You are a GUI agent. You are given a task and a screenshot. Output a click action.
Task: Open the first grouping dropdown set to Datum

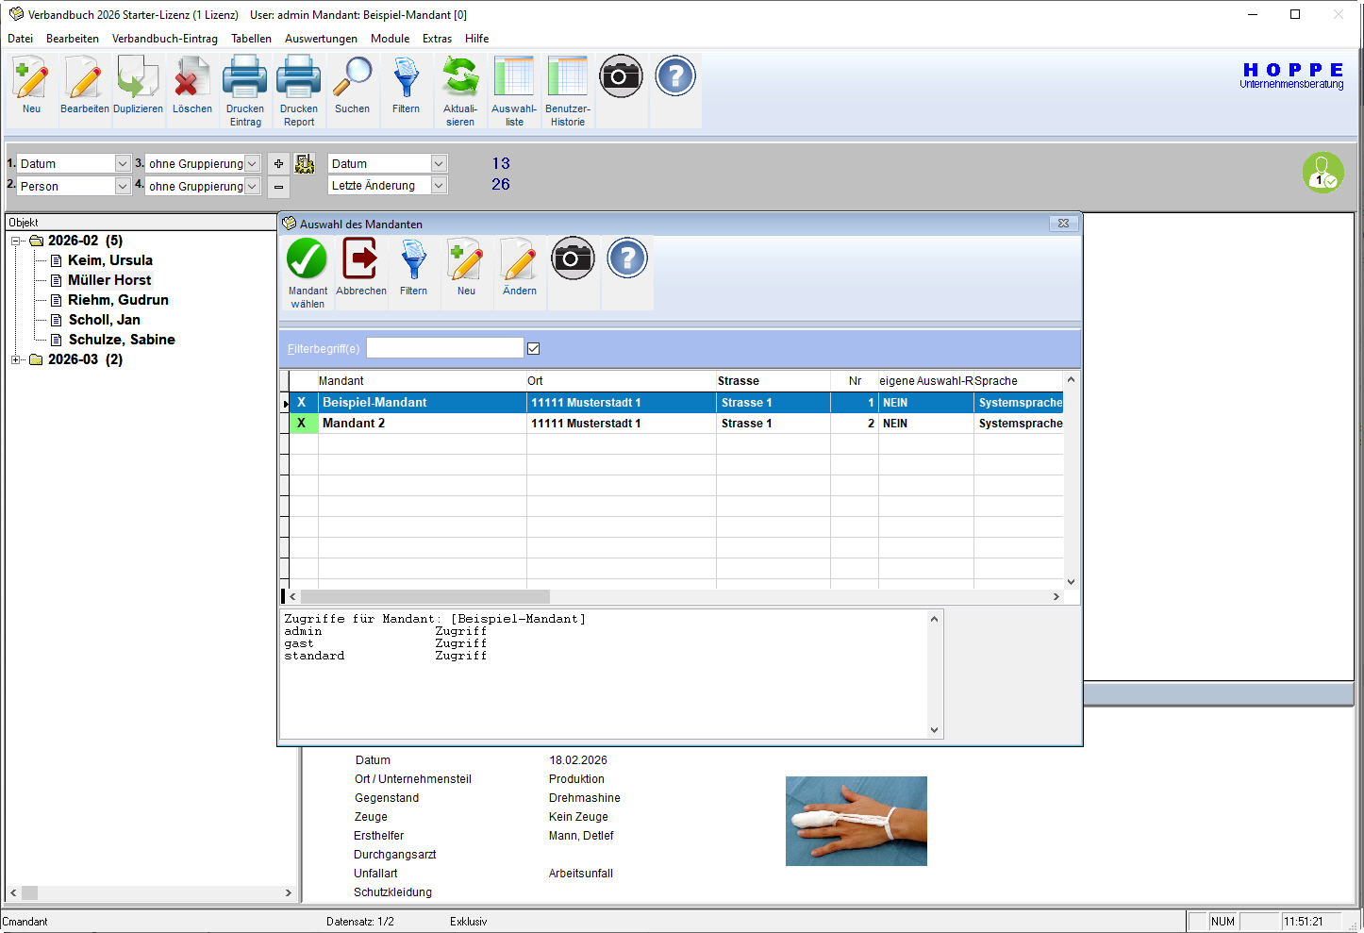pyautogui.click(x=122, y=163)
